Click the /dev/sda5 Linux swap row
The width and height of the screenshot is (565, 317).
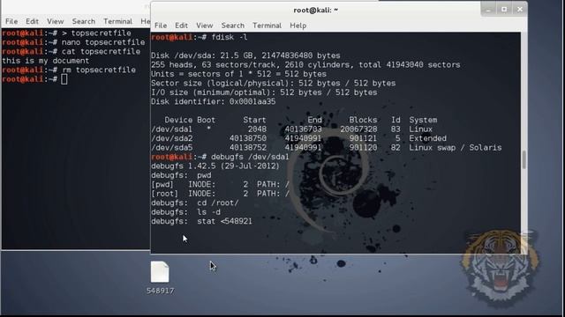point(326,148)
